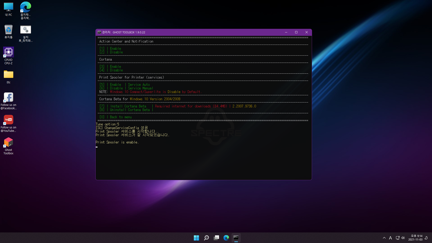Click '[0] | Back to menu' line
Viewport: 432px width, 243px height.
[115, 117]
